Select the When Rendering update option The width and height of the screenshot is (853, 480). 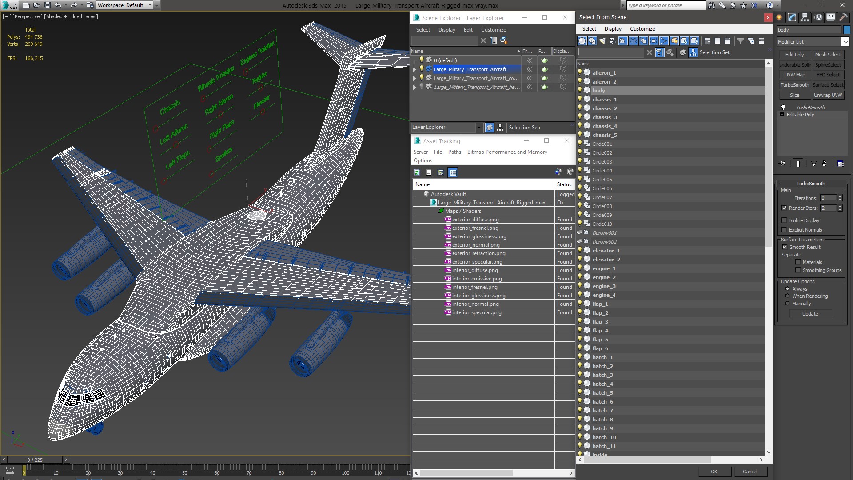click(x=788, y=296)
